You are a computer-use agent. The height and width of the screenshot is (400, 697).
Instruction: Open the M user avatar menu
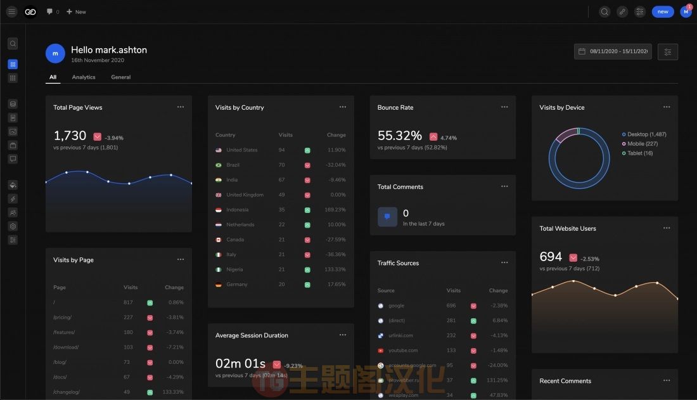686,11
